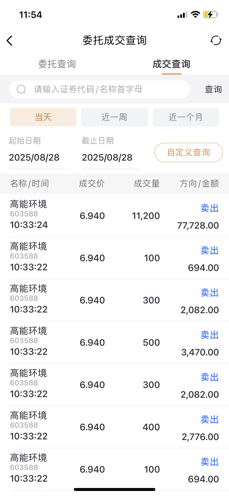229x496 pixels.
Task: Focus the 证券代码 search input field
Action: coord(100,89)
